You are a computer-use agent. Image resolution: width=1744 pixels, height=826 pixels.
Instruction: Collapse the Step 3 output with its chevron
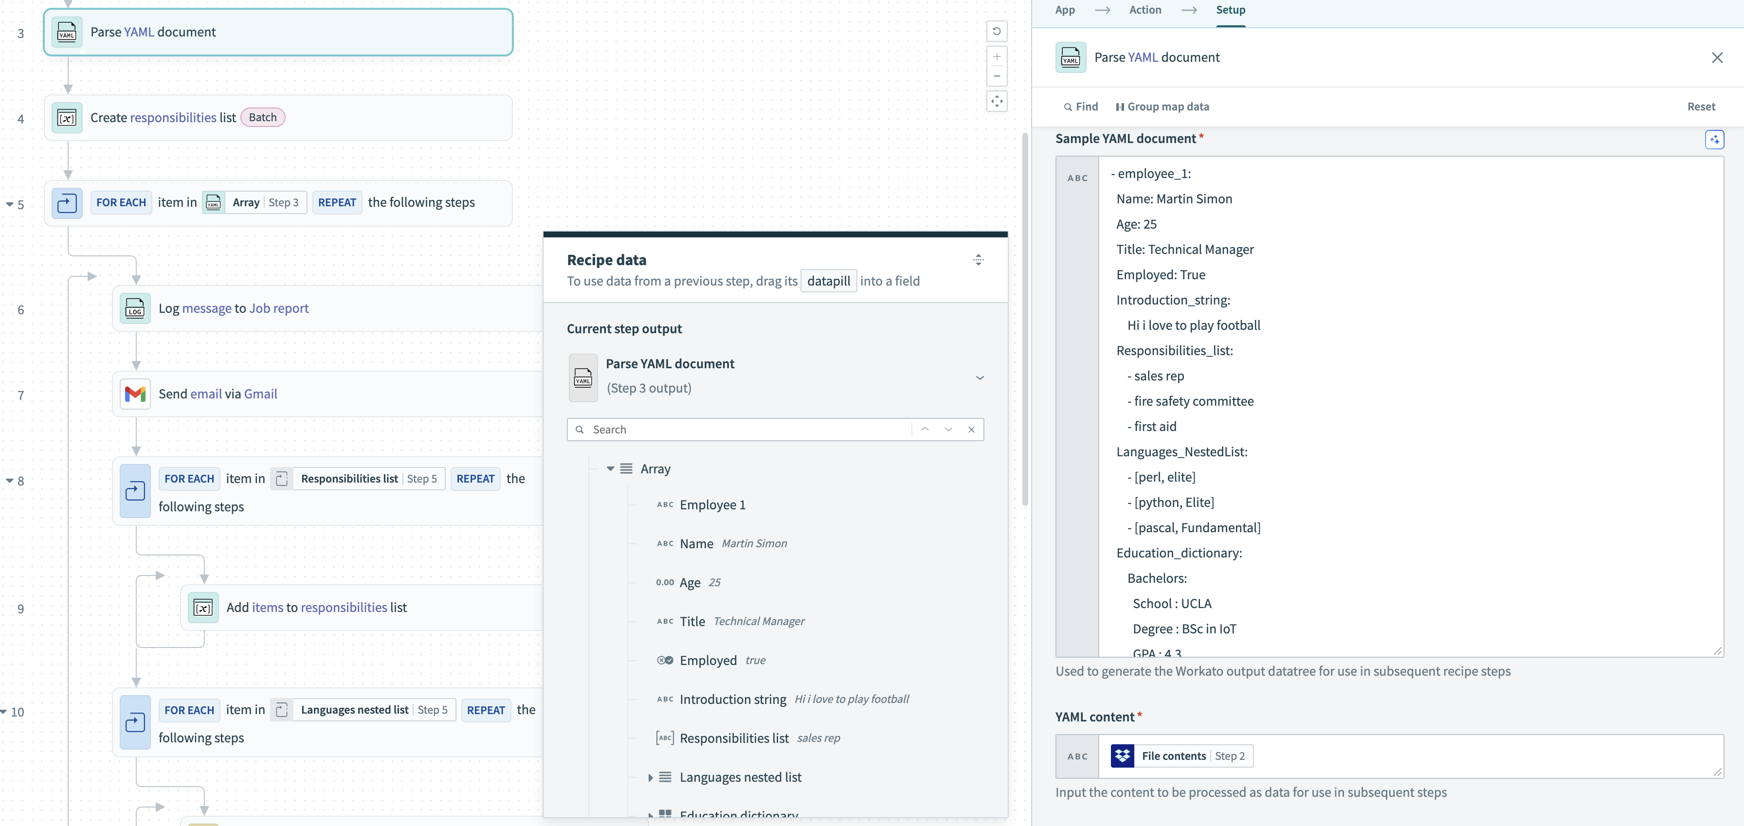980,377
